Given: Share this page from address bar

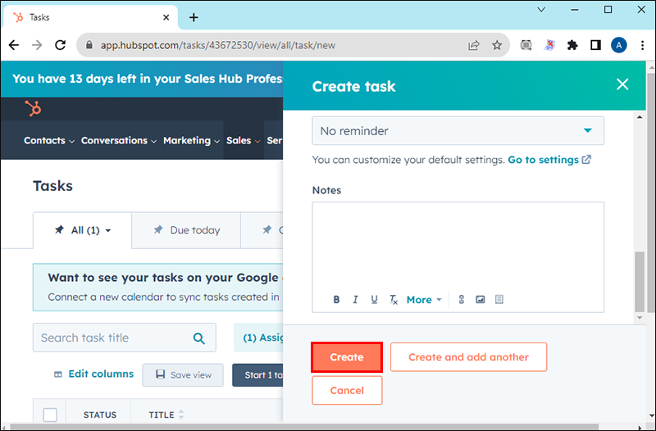Looking at the screenshot, I should click(x=474, y=45).
